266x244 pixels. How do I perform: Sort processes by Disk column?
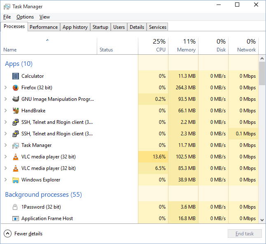213,46
